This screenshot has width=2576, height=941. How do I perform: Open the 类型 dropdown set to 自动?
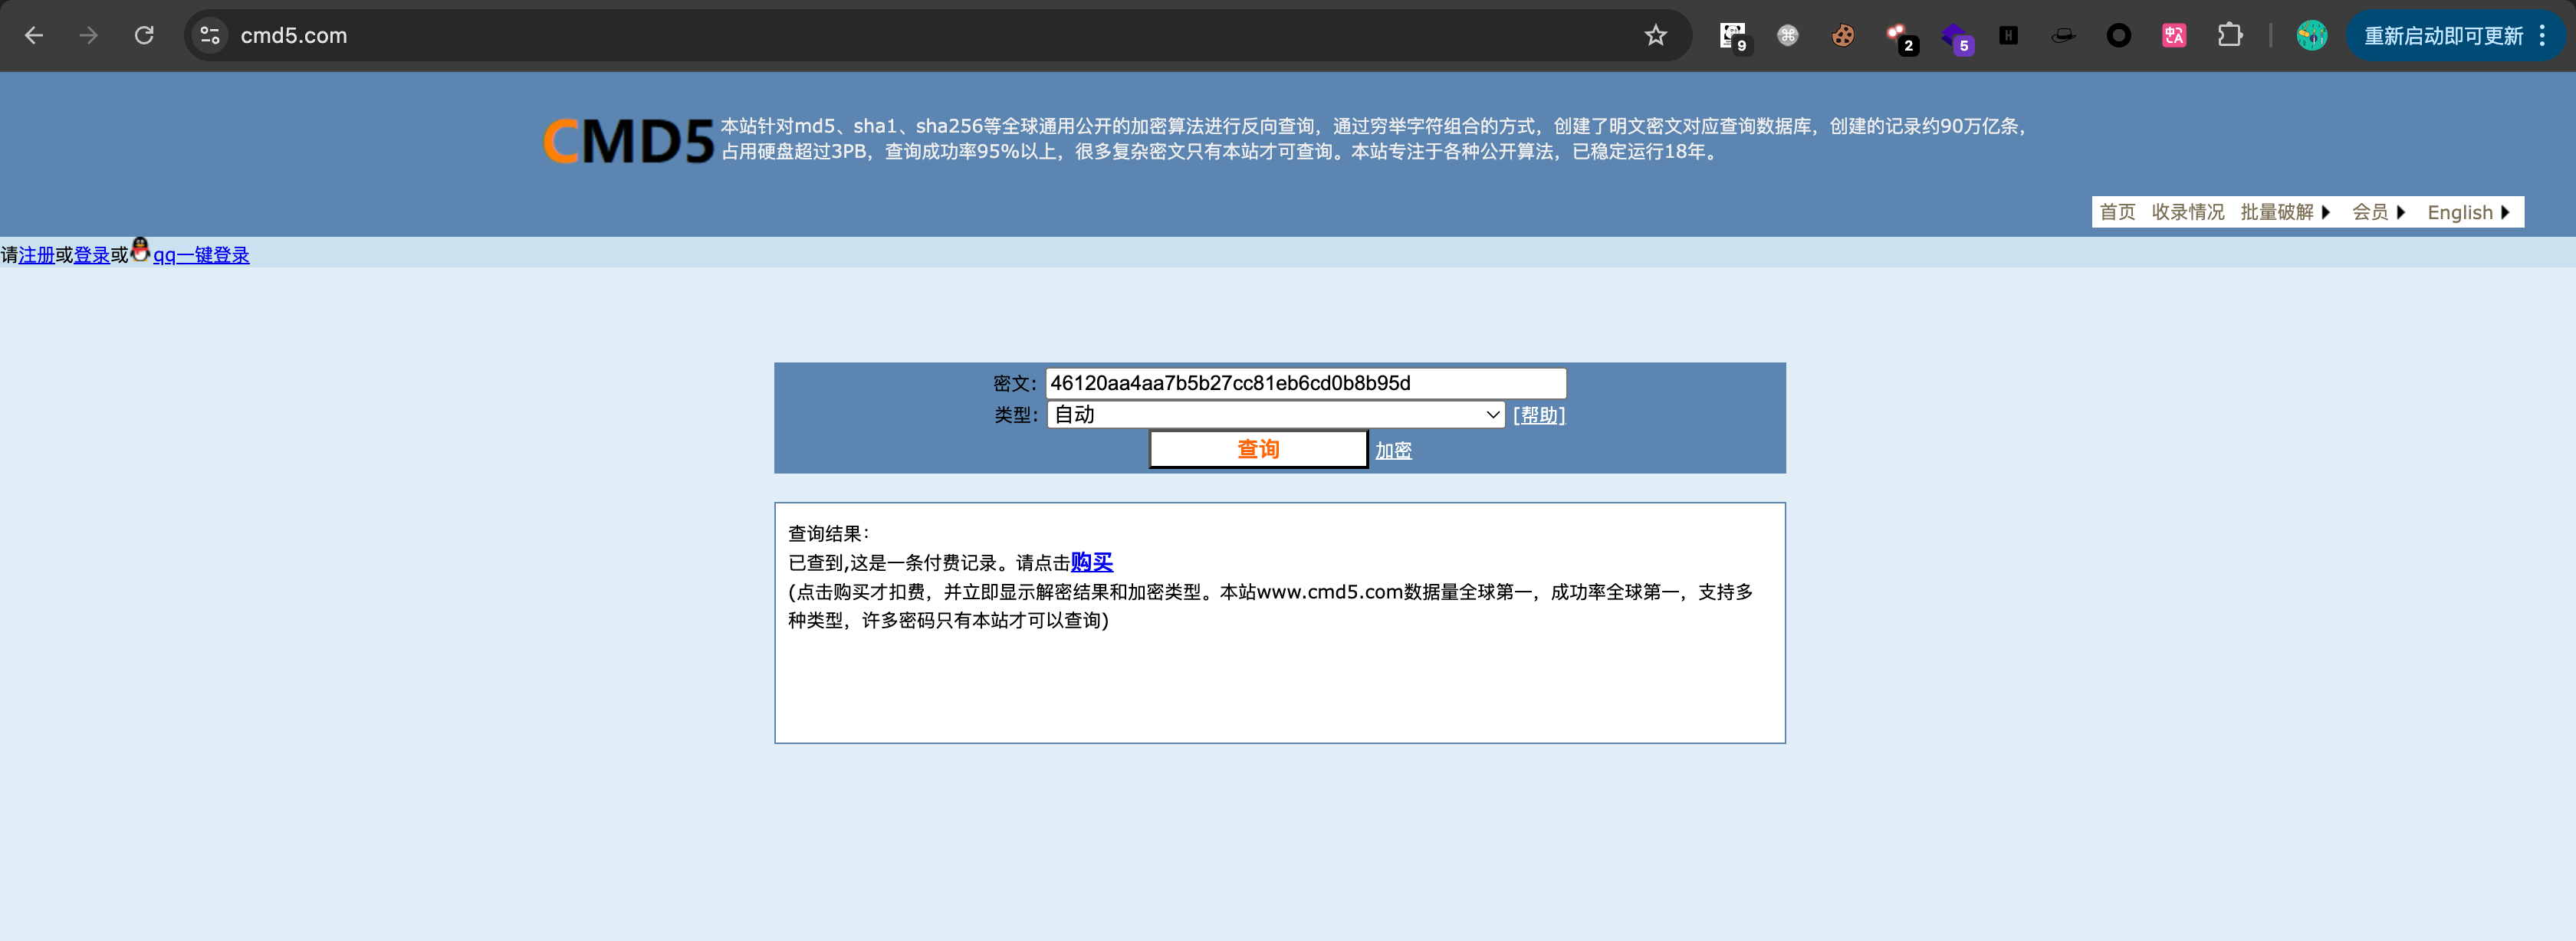click(1275, 415)
